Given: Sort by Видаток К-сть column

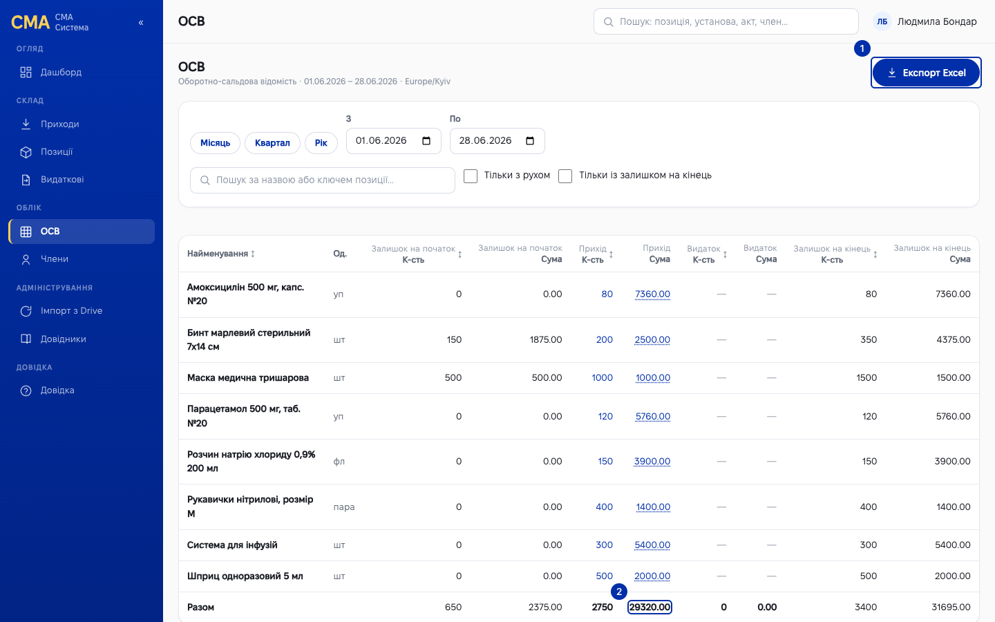Looking at the screenshot, I should coord(708,254).
